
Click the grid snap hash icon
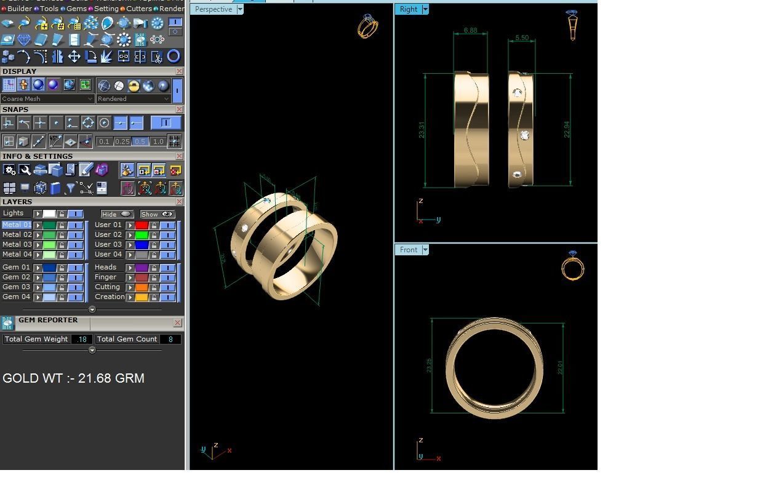[174, 141]
